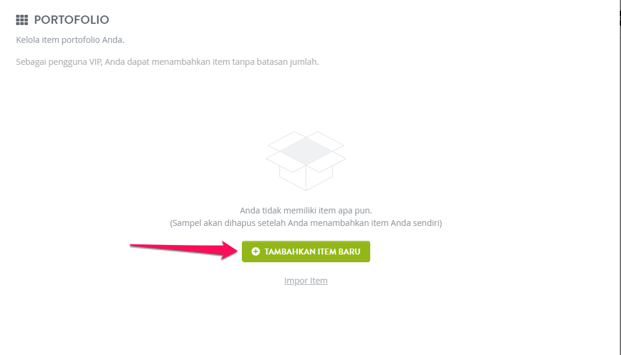The width and height of the screenshot is (621, 355).
Task: Open the Impor Item link
Action: [x=306, y=281]
